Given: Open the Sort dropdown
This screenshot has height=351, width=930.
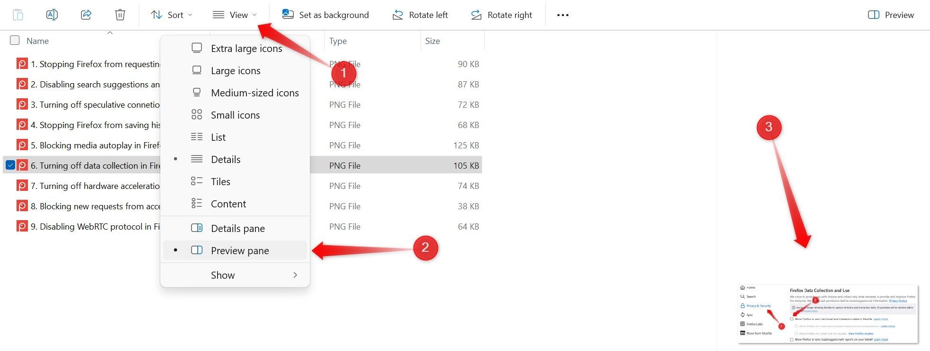Looking at the screenshot, I should pos(171,15).
